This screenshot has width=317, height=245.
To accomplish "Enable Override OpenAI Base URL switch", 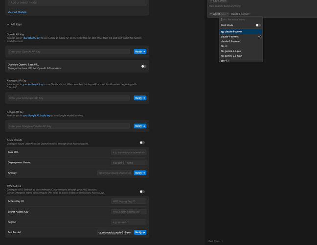I will click(144, 66).
